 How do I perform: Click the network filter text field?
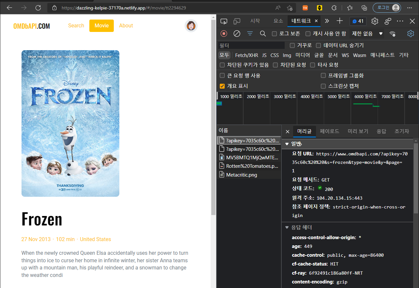251,45
